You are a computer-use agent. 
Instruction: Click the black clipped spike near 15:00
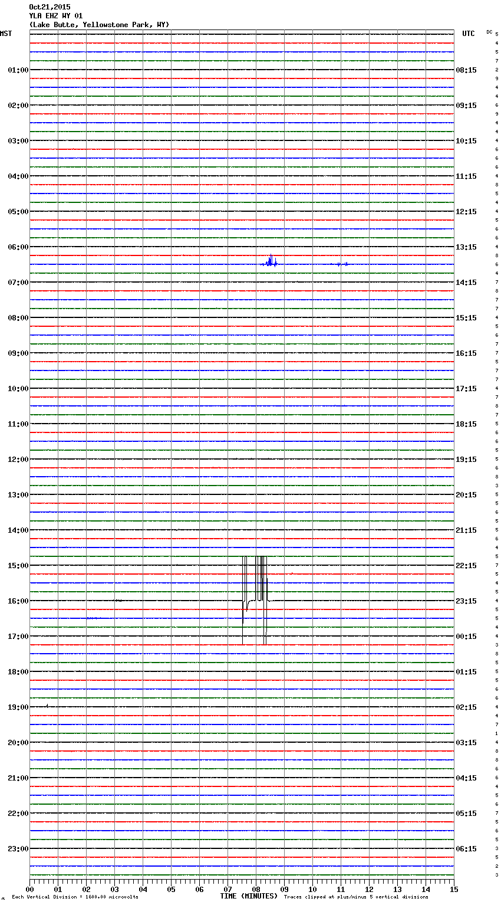(x=255, y=600)
